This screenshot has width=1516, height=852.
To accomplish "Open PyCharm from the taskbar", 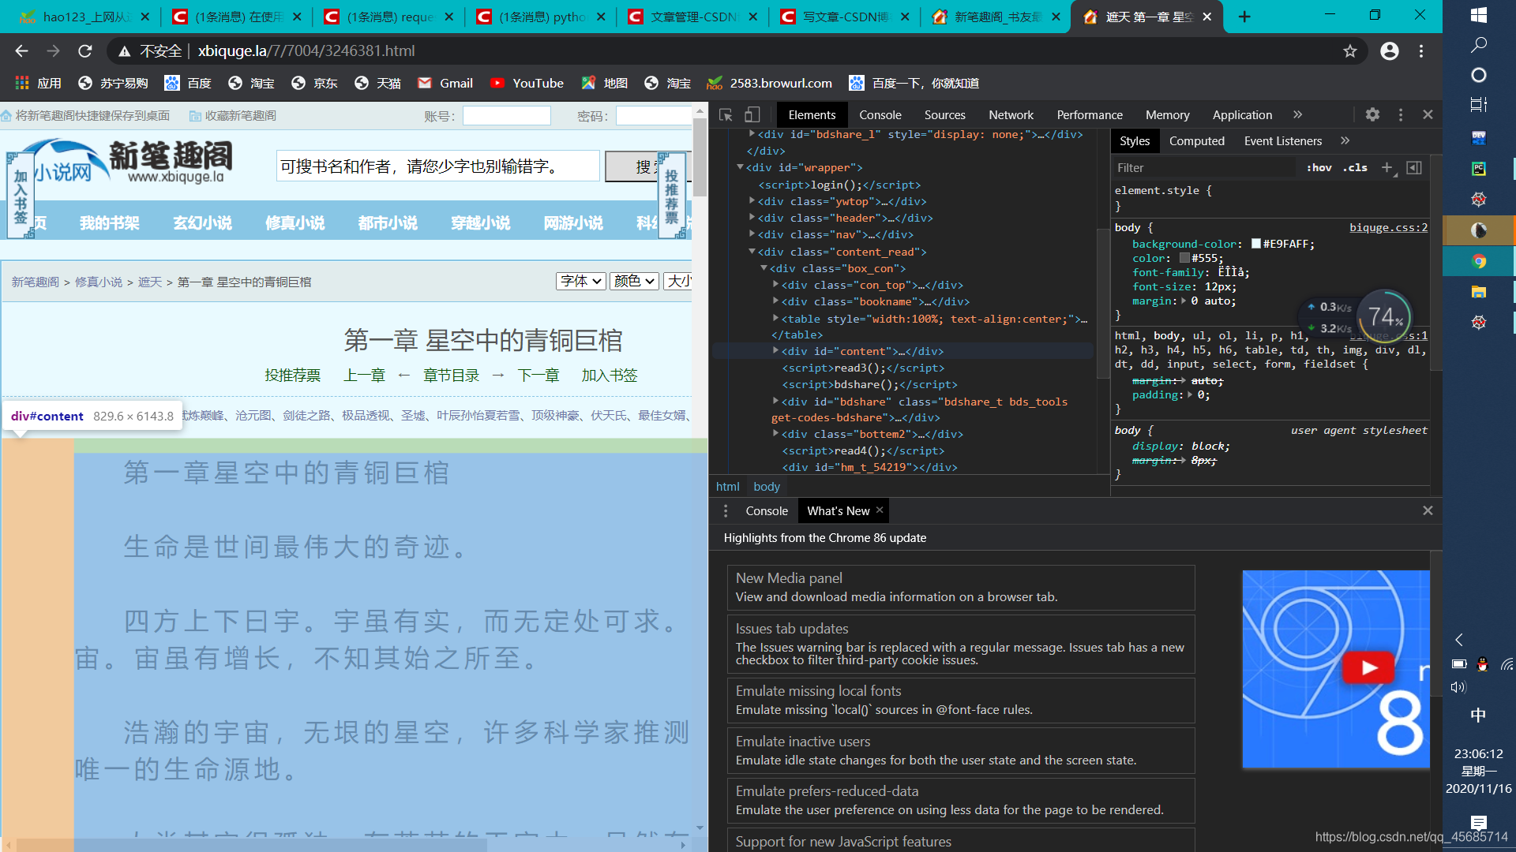I will 1479,168.
